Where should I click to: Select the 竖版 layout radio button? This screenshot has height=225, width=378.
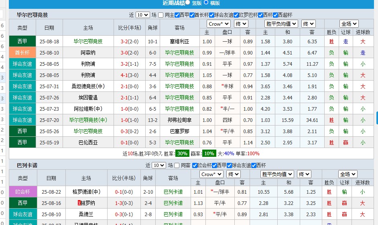coord(188,2)
